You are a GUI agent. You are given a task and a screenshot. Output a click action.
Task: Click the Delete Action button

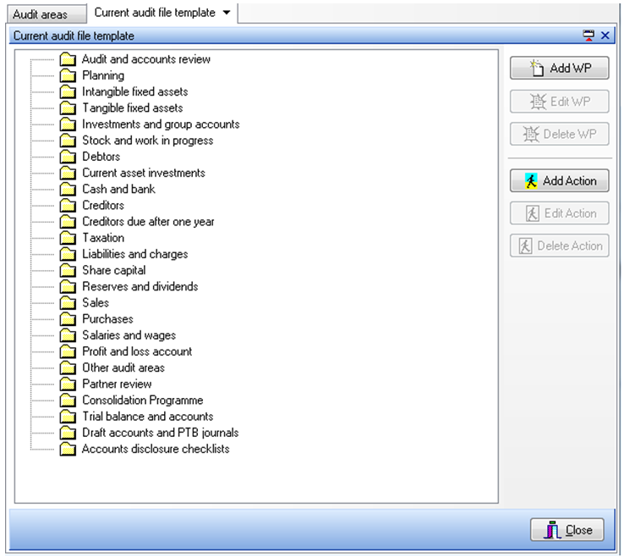tap(559, 246)
